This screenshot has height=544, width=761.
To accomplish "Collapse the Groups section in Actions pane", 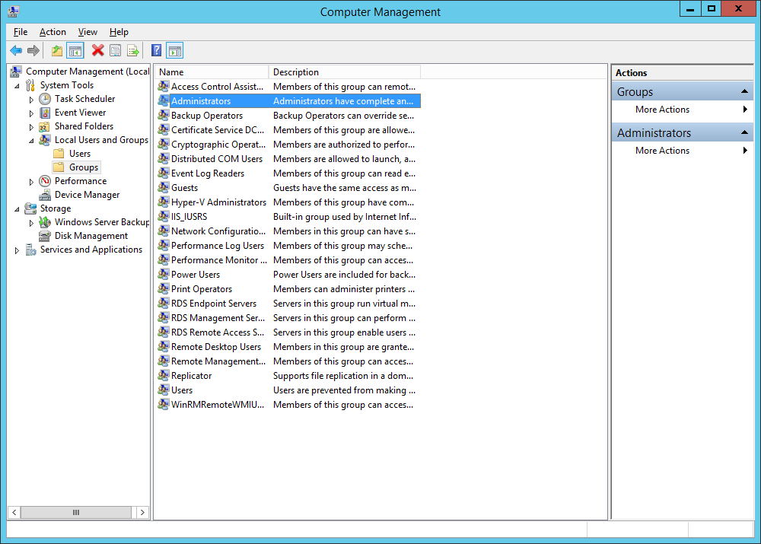I will point(746,92).
